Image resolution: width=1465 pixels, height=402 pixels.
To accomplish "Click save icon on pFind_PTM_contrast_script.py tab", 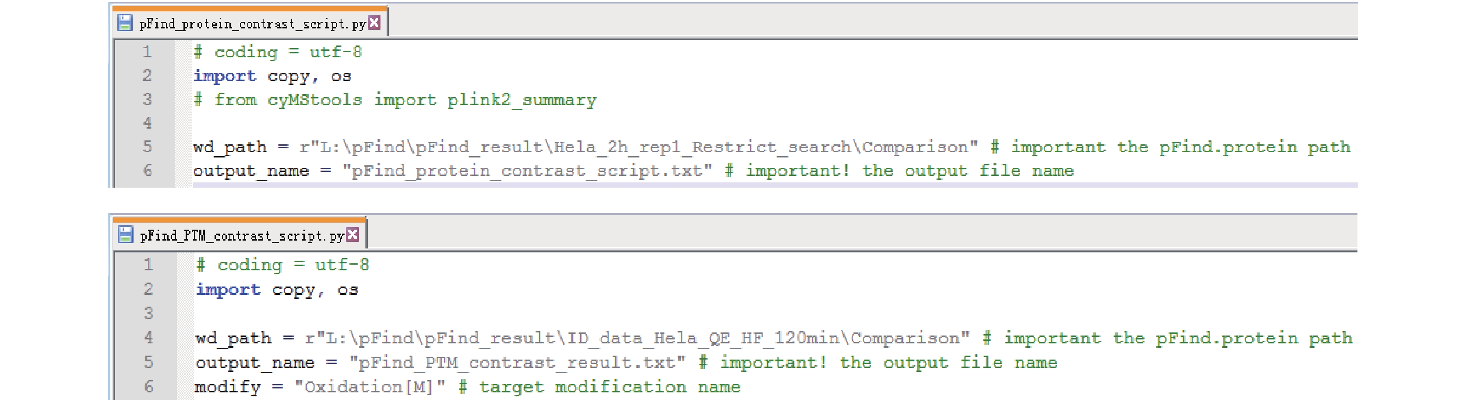I will pyautogui.click(x=125, y=234).
